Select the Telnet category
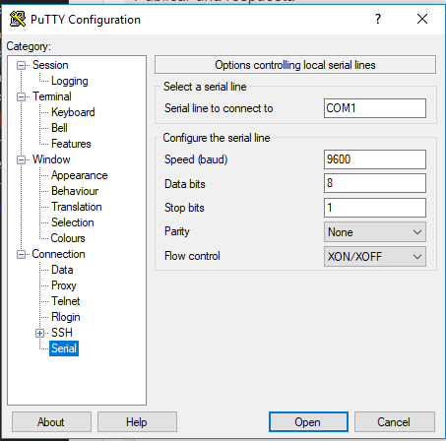The height and width of the screenshot is (441, 446). coord(65,301)
